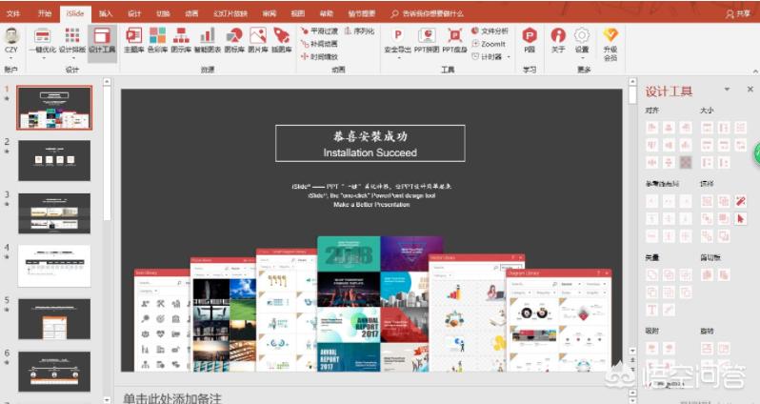Open the 关于 about info button
This screenshot has width=760, height=404.
[558, 40]
